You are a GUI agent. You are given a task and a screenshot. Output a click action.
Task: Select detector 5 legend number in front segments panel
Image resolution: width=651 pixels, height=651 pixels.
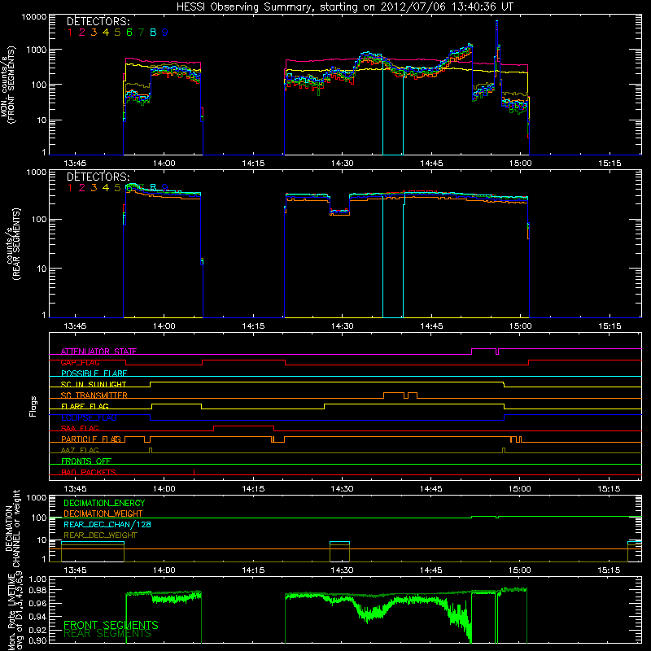click(x=117, y=33)
